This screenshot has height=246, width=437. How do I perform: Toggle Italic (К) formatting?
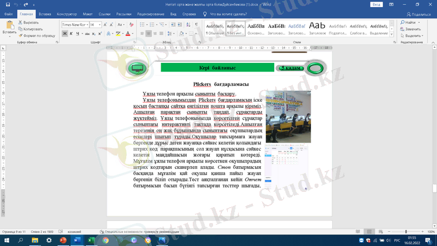coord(72,34)
